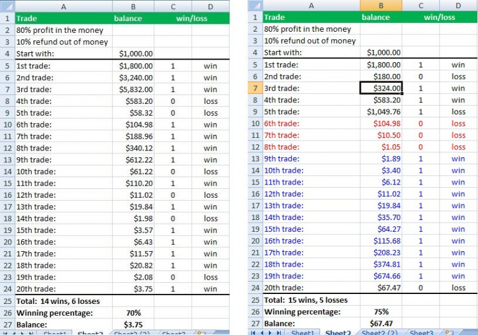Click previous sheet arrow in right workbook
478x335 pixels.
point(261,333)
